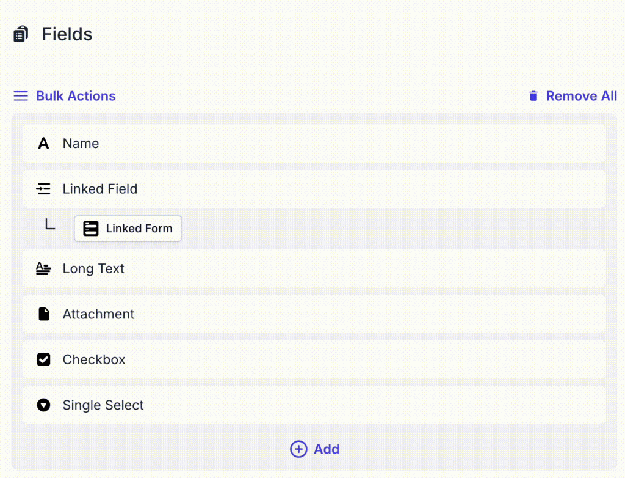This screenshot has width=625, height=478.
Task: Click the Add field button
Action: 326,449
